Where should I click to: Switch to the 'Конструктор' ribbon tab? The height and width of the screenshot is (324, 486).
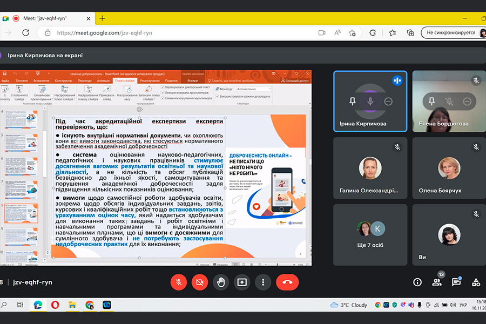tap(64, 80)
